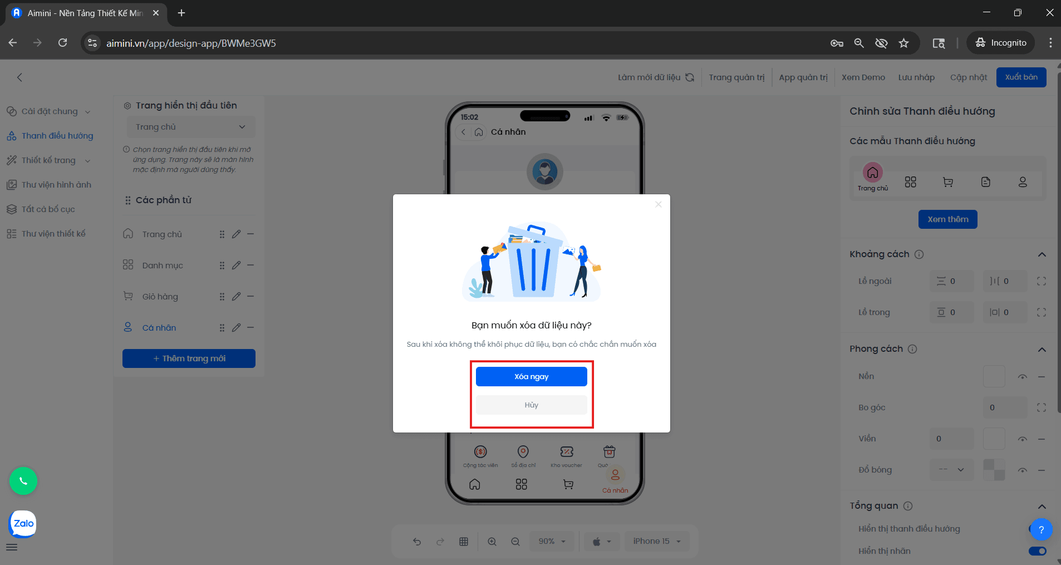The width and height of the screenshot is (1061, 565).
Task: Click the undo arrow in bottom toolbar
Action: [417, 542]
